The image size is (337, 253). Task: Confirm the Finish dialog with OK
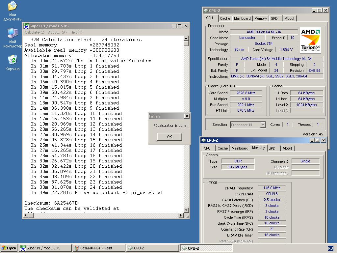click(x=169, y=137)
